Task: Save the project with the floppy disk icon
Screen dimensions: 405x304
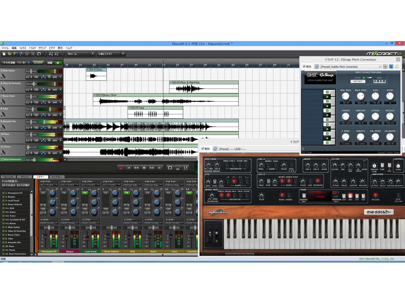Action: [x=21, y=54]
